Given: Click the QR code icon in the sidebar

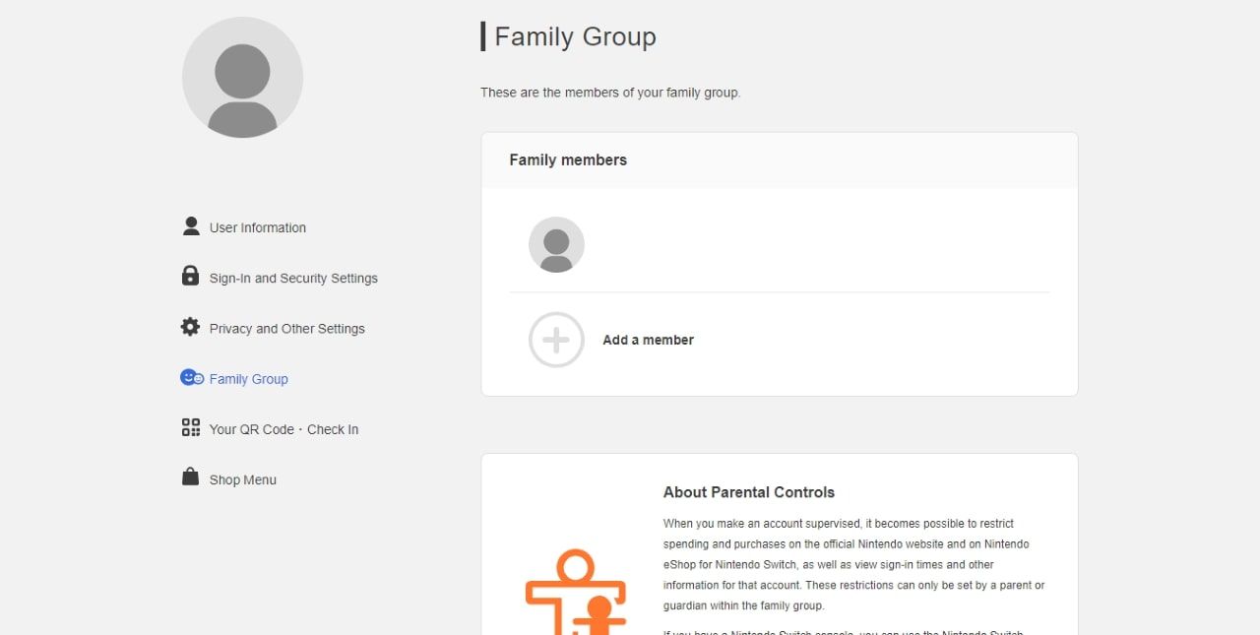Looking at the screenshot, I should tap(190, 427).
